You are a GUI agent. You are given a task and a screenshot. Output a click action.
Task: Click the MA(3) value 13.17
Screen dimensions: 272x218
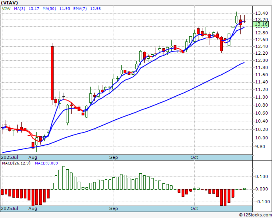click(x=34, y=9)
